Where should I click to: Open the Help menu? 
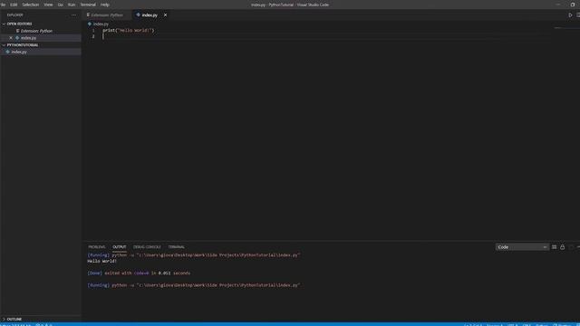pos(105,5)
